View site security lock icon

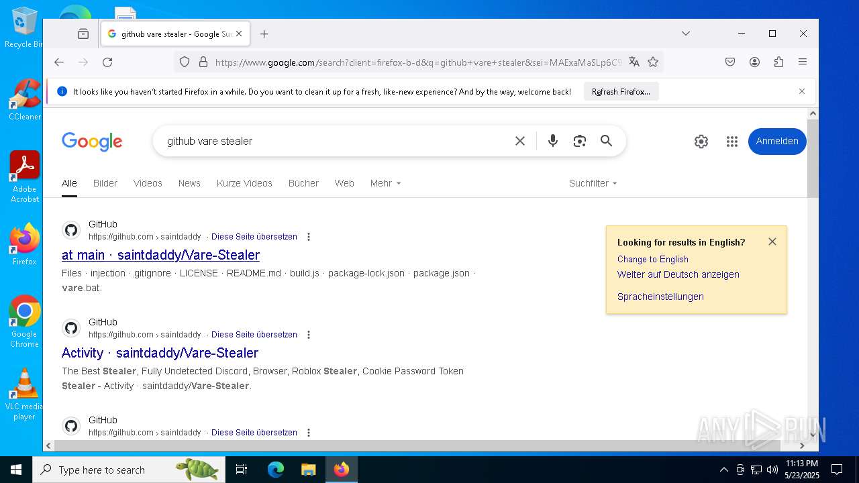pyautogui.click(x=203, y=62)
